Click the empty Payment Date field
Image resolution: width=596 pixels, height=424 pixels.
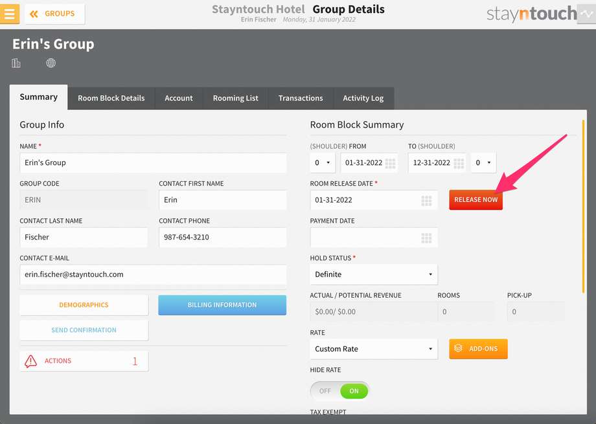(374, 237)
